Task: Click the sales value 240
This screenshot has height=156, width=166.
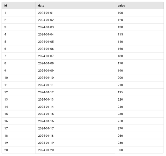Action: pyautogui.click(x=120, y=107)
